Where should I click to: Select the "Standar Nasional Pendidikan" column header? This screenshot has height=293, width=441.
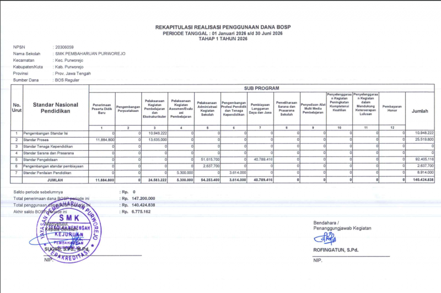click(56, 108)
